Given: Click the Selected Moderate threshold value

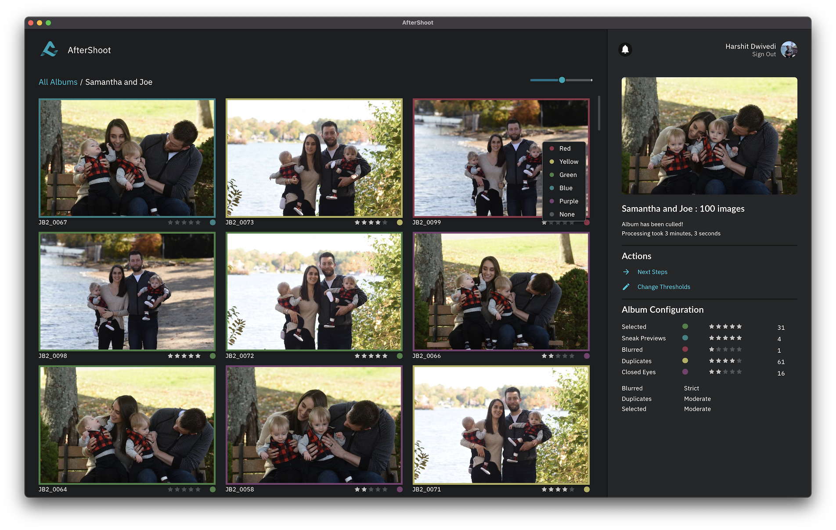Looking at the screenshot, I should [697, 409].
